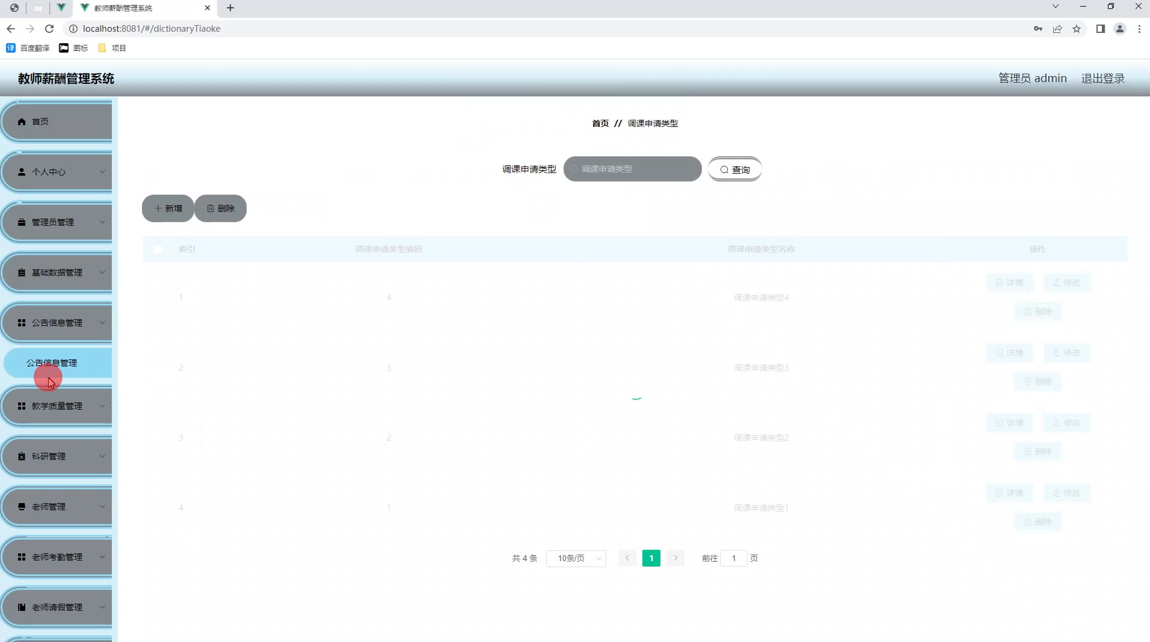Expand the 科研管理 sidebar menu

point(57,456)
